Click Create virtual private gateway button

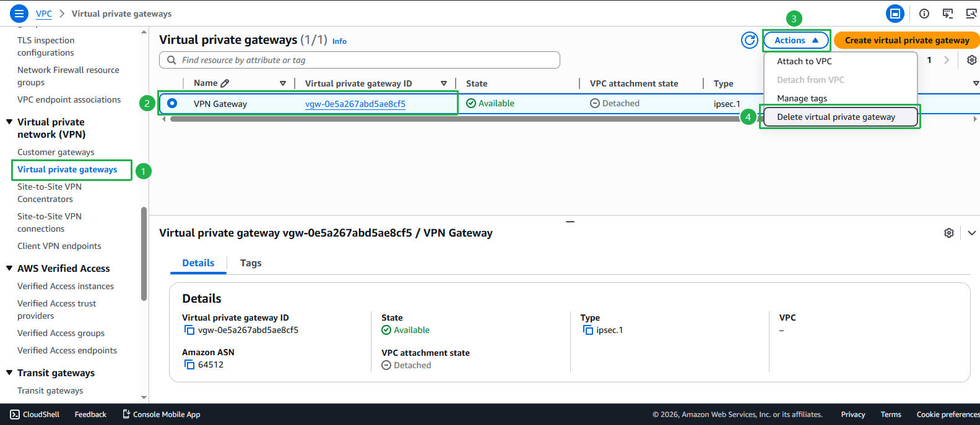[907, 40]
